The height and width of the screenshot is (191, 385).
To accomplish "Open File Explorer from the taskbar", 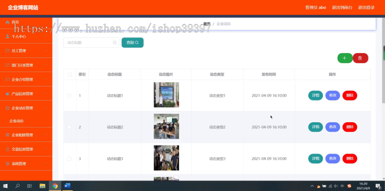I will click(42, 186).
